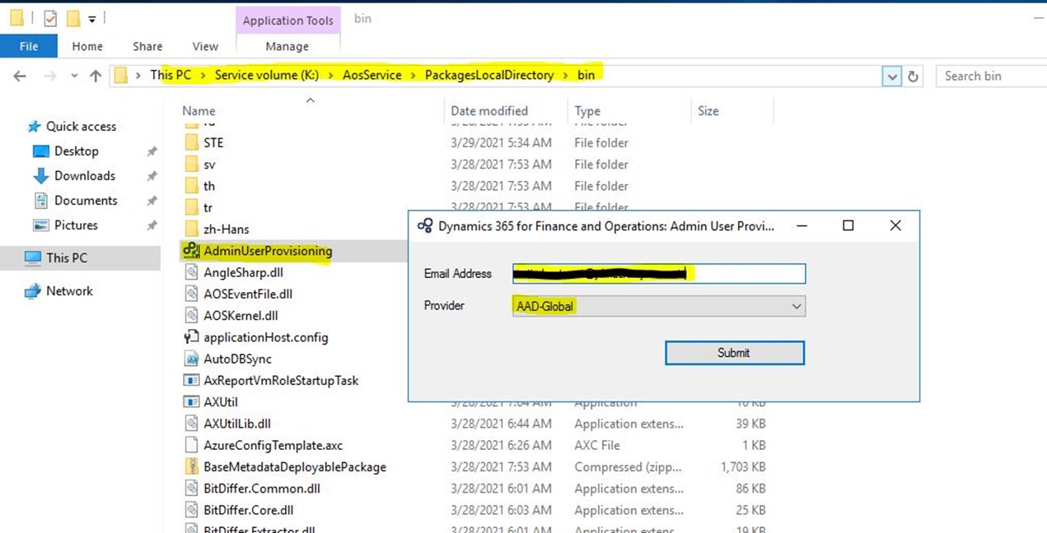The width and height of the screenshot is (1047, 533).
Task: Click the AutoDBSync application icon
Action: point(191,359)
